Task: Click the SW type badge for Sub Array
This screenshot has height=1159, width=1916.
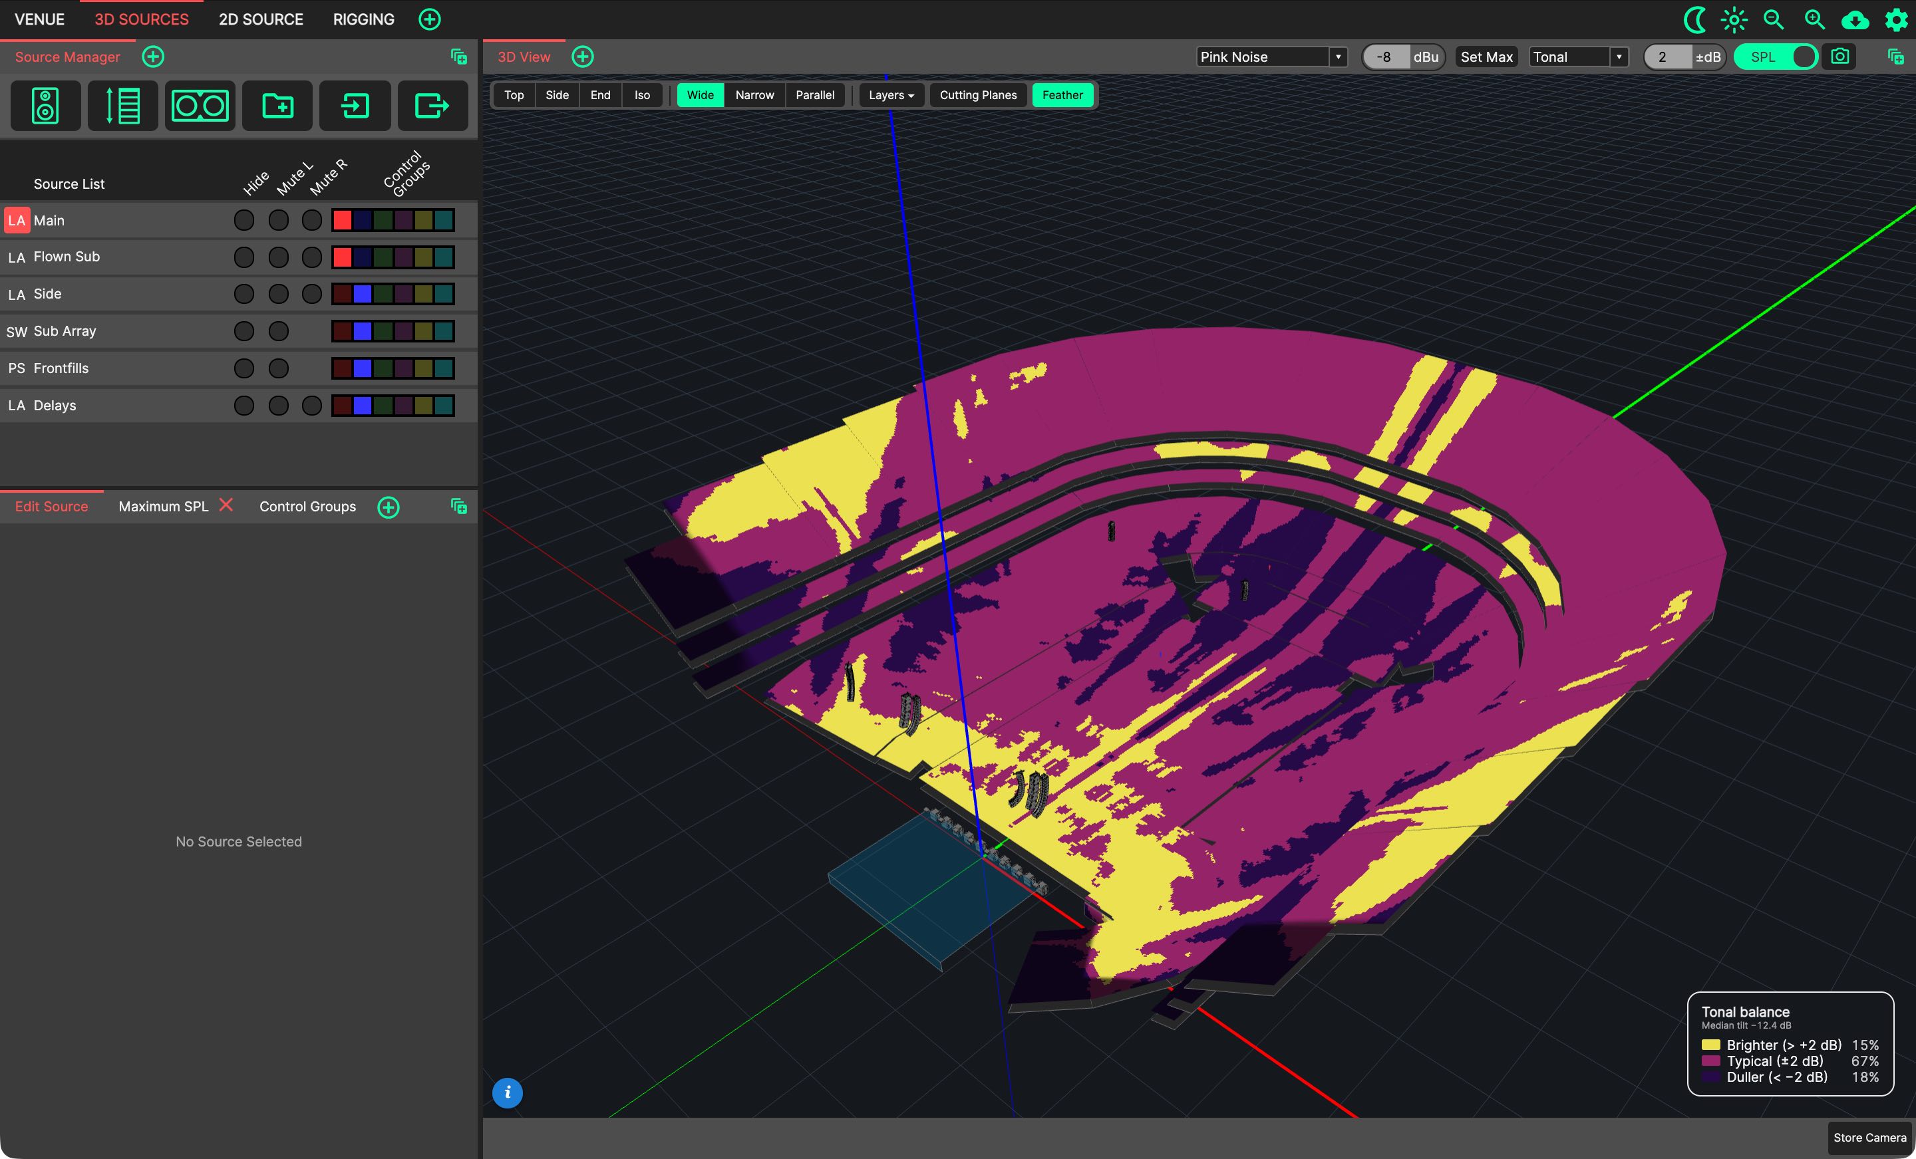Action: [x=17, y=332]
